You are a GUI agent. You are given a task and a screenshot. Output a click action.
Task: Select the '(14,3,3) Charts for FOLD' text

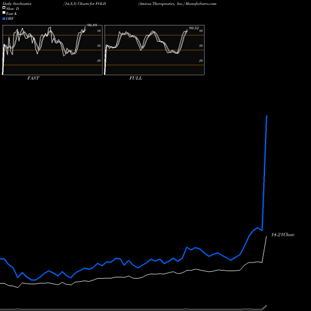click(x=85, y=4)
